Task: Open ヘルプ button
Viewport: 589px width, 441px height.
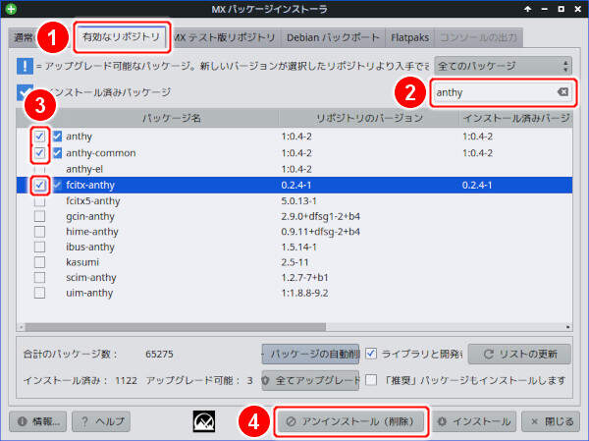Action: click(x=101, y=421)
